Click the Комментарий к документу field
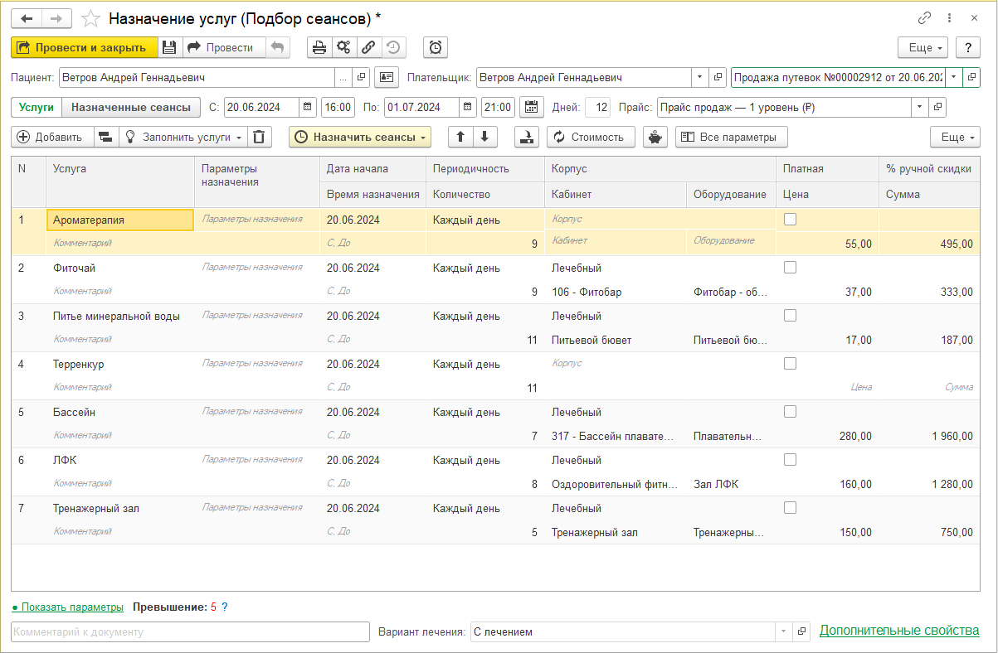This screenshot has width=998, height=653. (190, 632)
